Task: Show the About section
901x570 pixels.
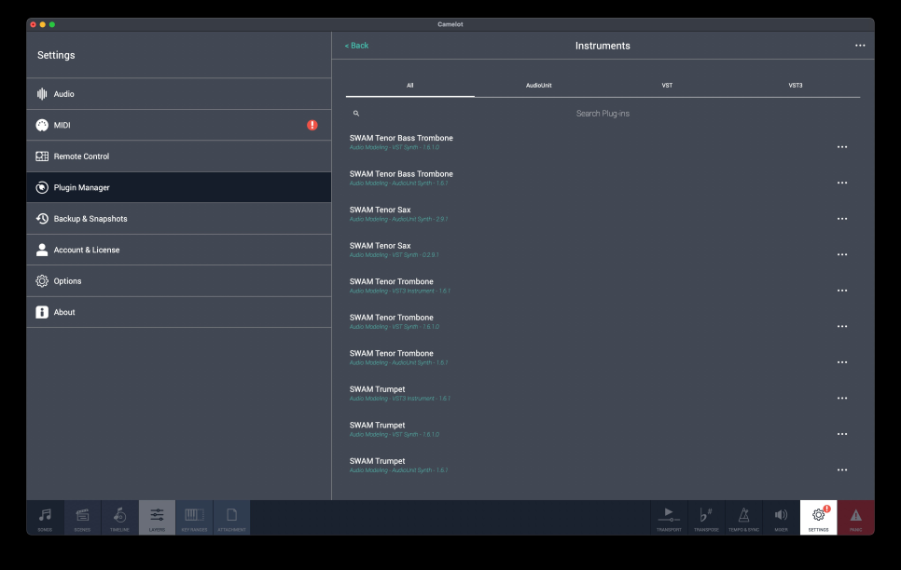Action: [x=179, y=312]
